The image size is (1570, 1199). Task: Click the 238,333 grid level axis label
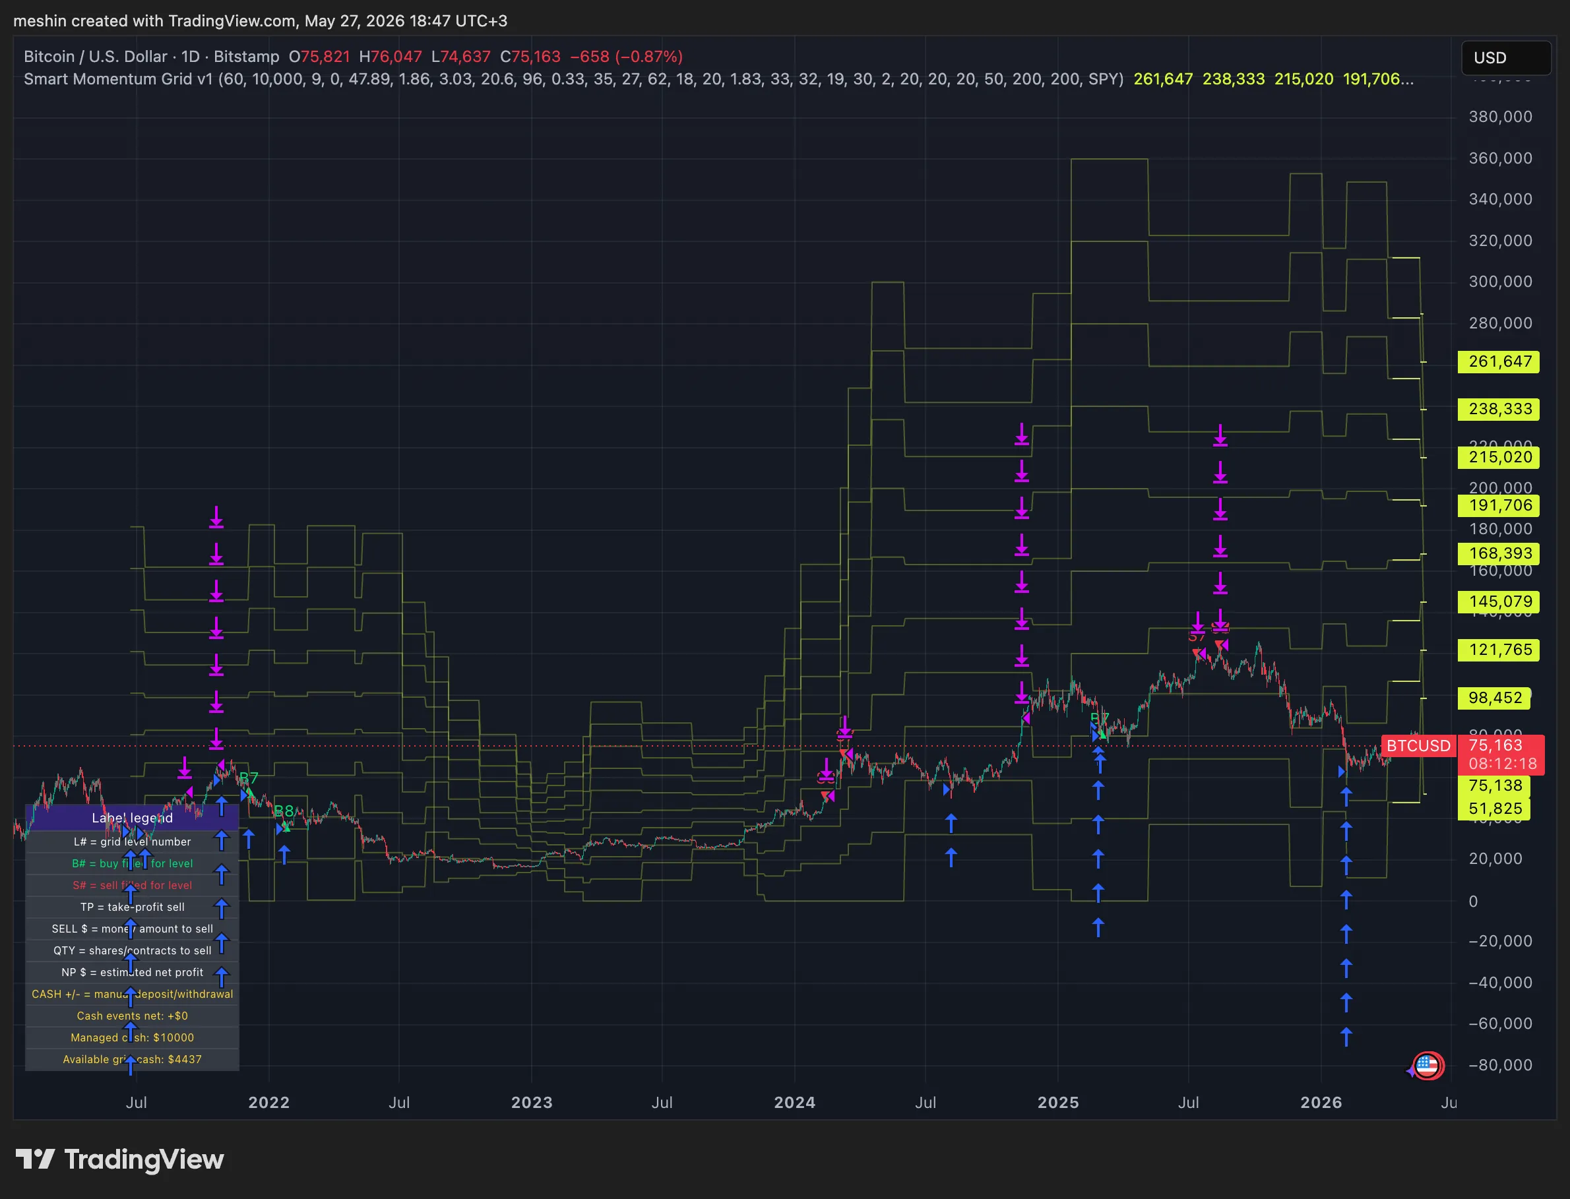pyautogui.click(x=1499, y=409)
